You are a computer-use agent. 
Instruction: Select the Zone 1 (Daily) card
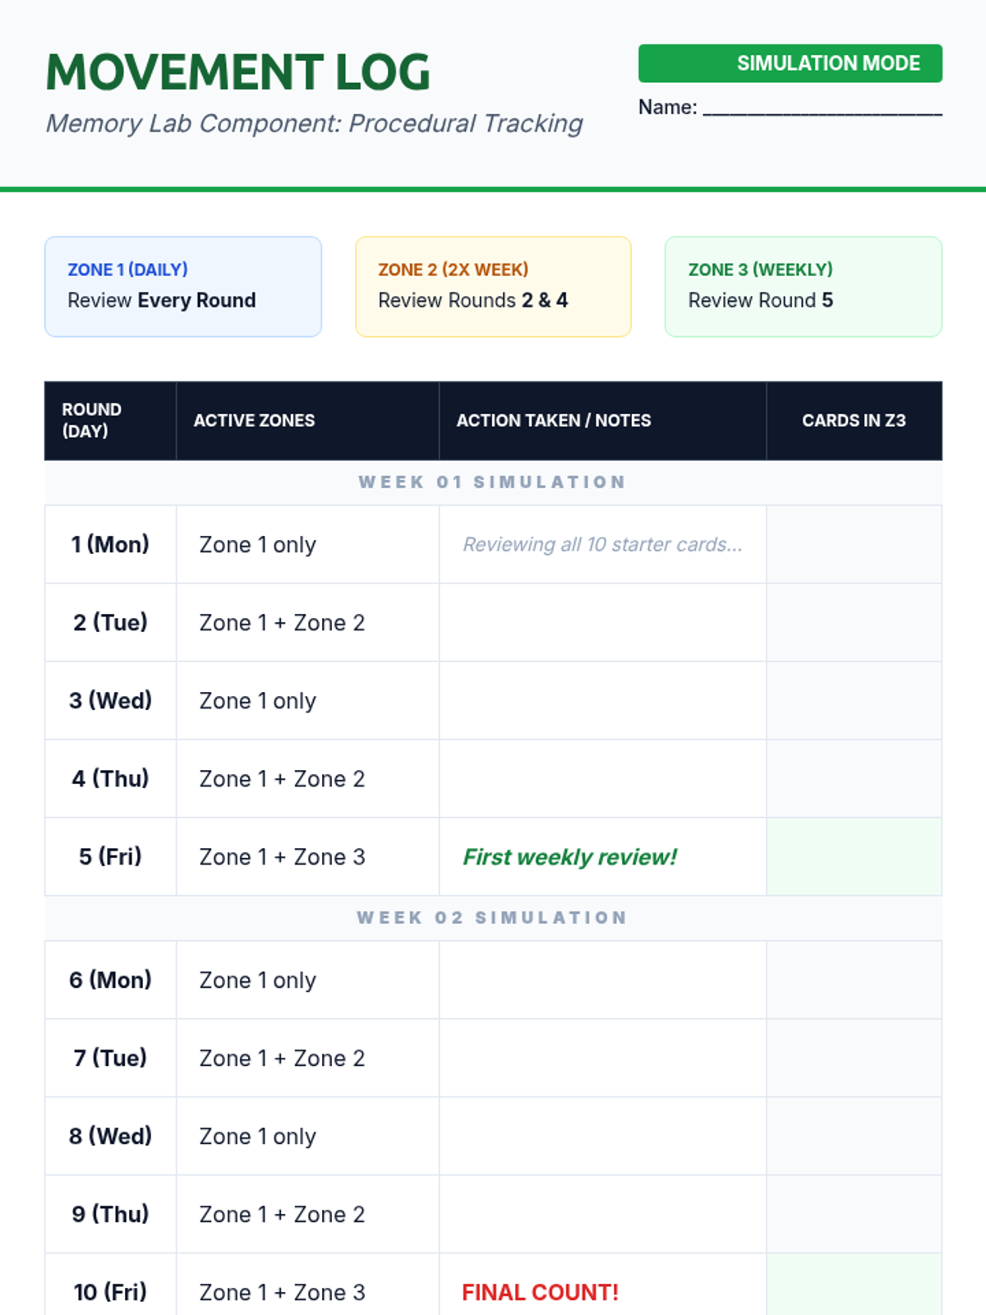point(182,286)
